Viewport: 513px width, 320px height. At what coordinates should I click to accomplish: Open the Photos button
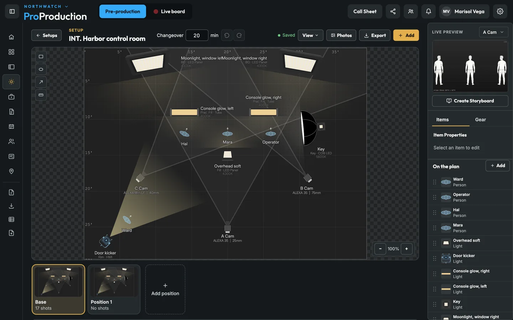point(341,35)
